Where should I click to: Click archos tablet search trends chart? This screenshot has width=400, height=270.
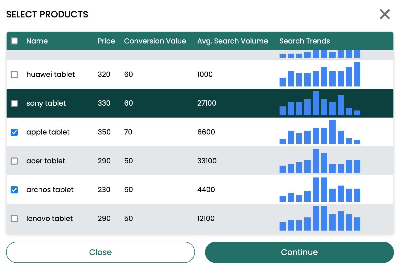(x=320, y=190)
